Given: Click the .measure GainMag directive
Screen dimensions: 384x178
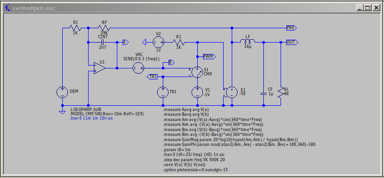Looking at the screenshot, I should [x=230, y=140].
